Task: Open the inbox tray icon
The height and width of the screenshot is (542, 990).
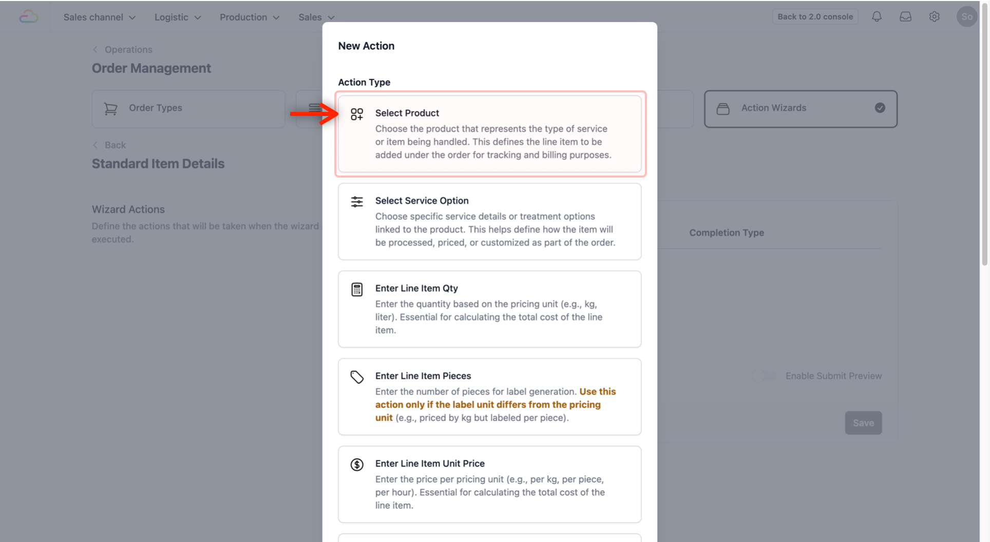Action: click(905, 17)
